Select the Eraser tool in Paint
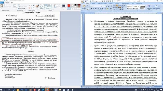The height and width of the screenshot is (91, 163). coord(30,8)
